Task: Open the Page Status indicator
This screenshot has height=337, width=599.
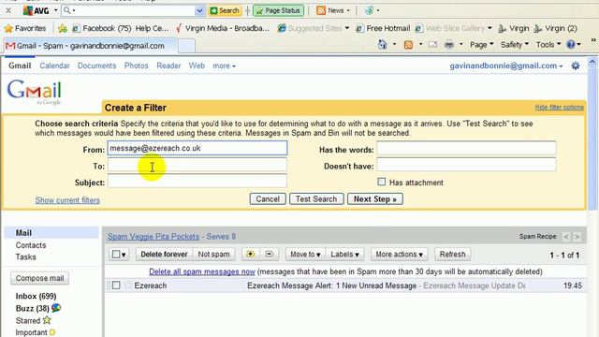Action: coord(278,10)
